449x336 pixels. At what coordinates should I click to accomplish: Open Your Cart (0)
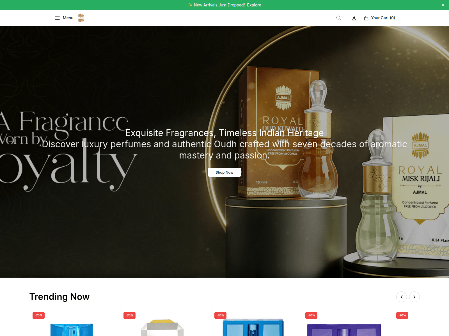[x=379, y=18]
